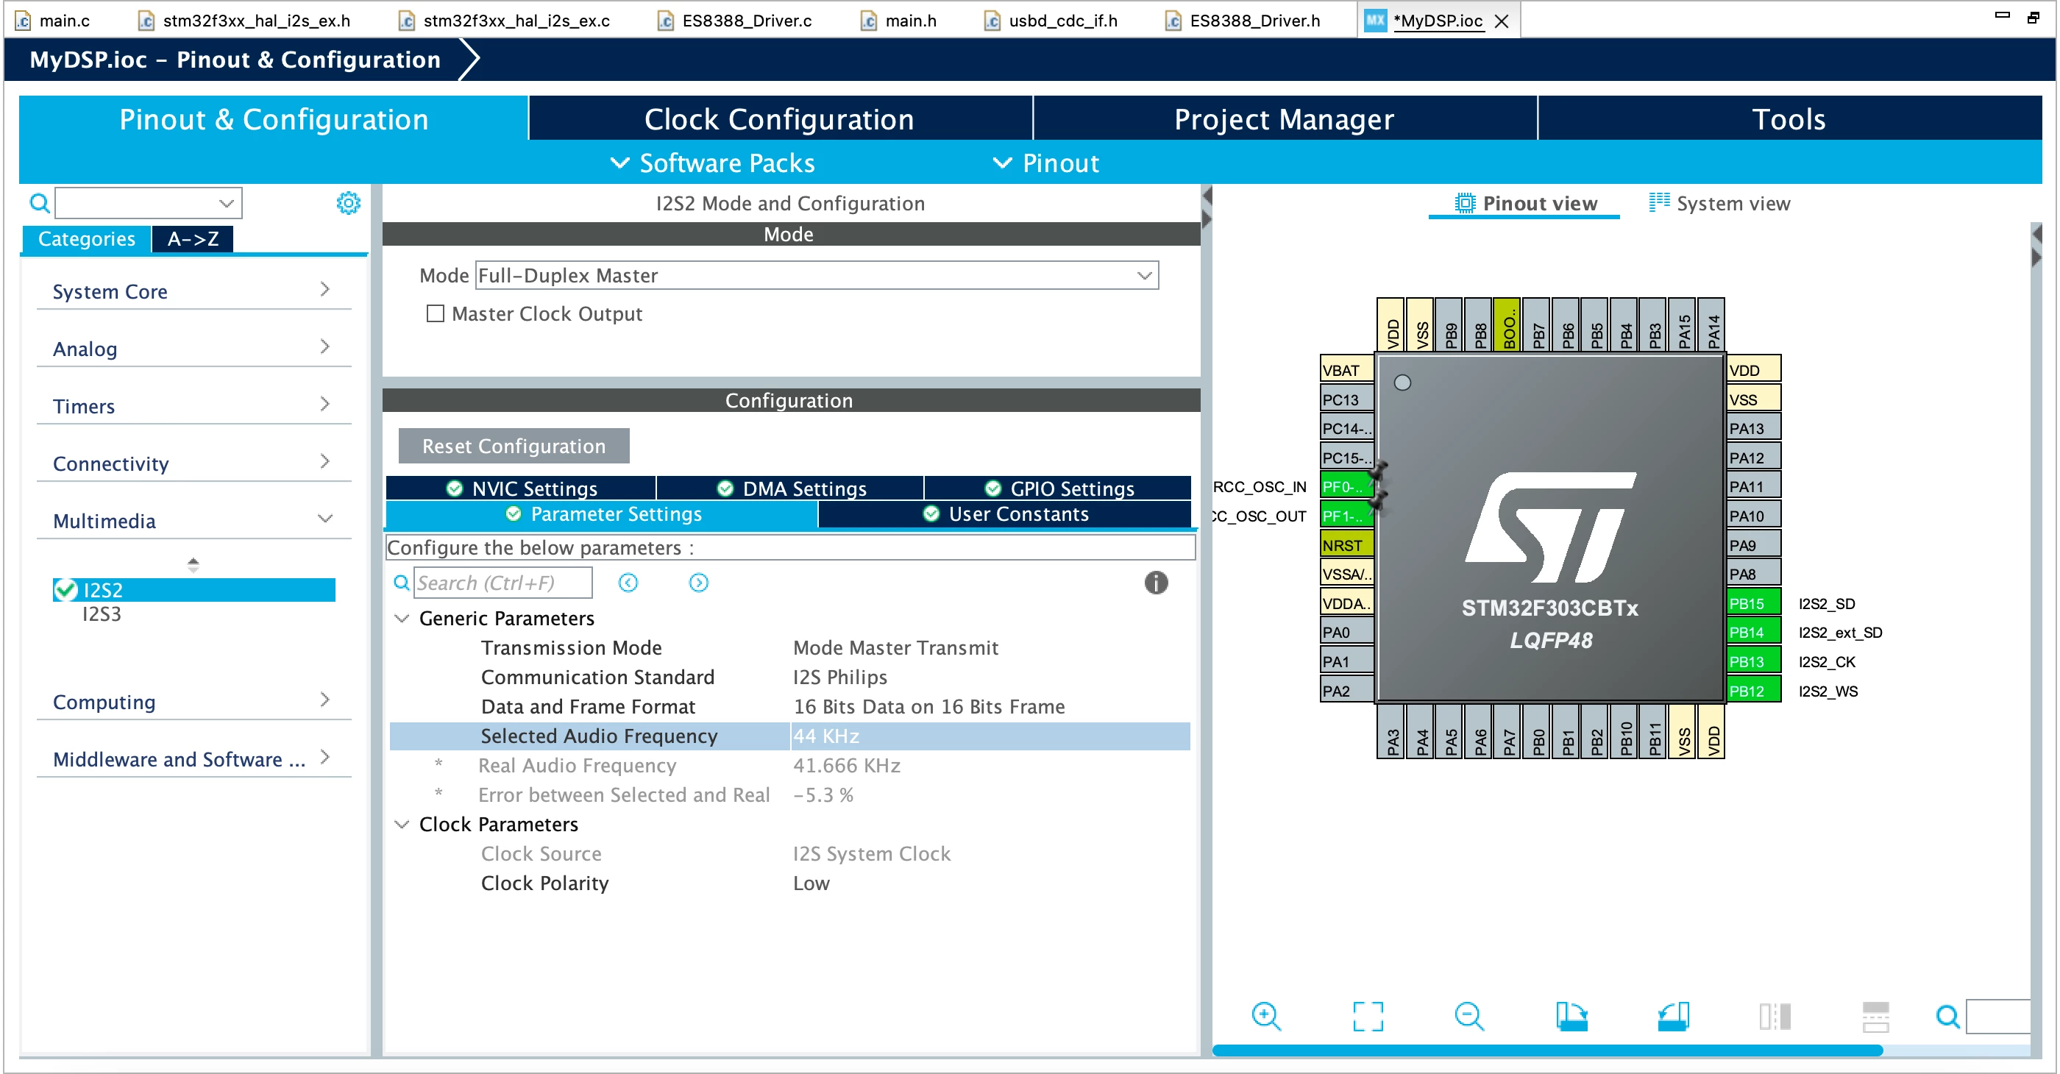The height and width of the screenshot is (1074, 2060).
Task: Click the horizontal scrollbar under the pinout view
Action: click(1547, 1050)
